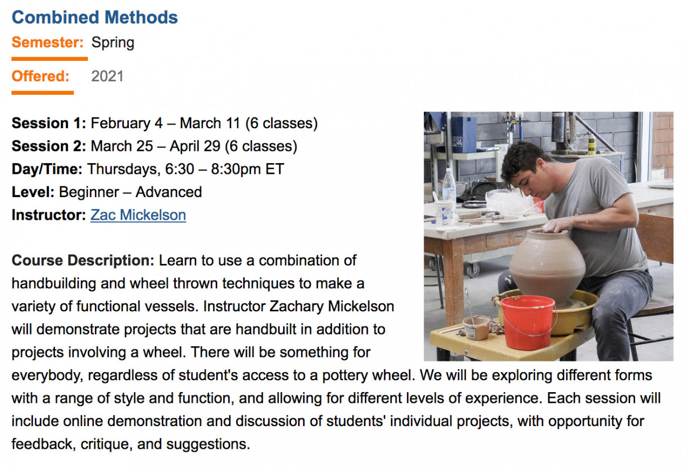Select the orange Semester label

pyautogui.click(x=47, y=42)
